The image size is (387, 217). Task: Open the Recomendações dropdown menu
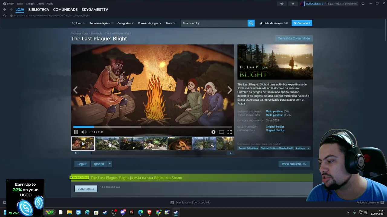101,23
